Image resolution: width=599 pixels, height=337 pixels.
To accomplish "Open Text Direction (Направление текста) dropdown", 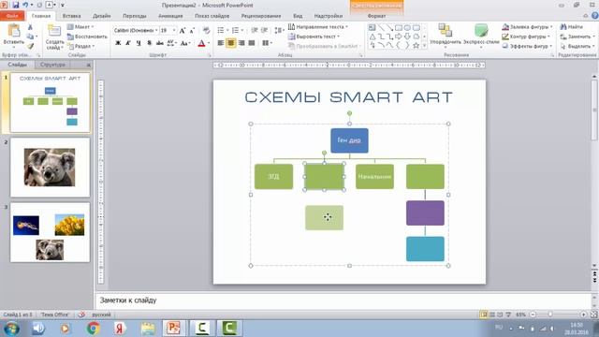I will coord(318,27).
